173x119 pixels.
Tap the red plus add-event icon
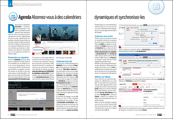coord(164,84)
